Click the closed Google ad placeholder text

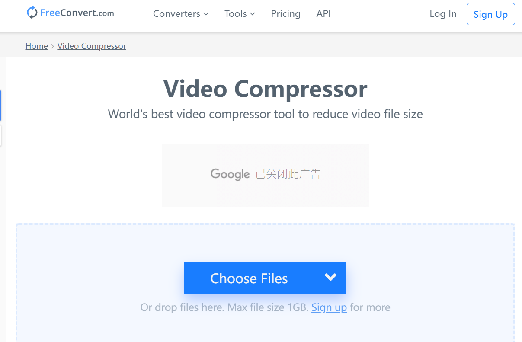tap(288, 174)
